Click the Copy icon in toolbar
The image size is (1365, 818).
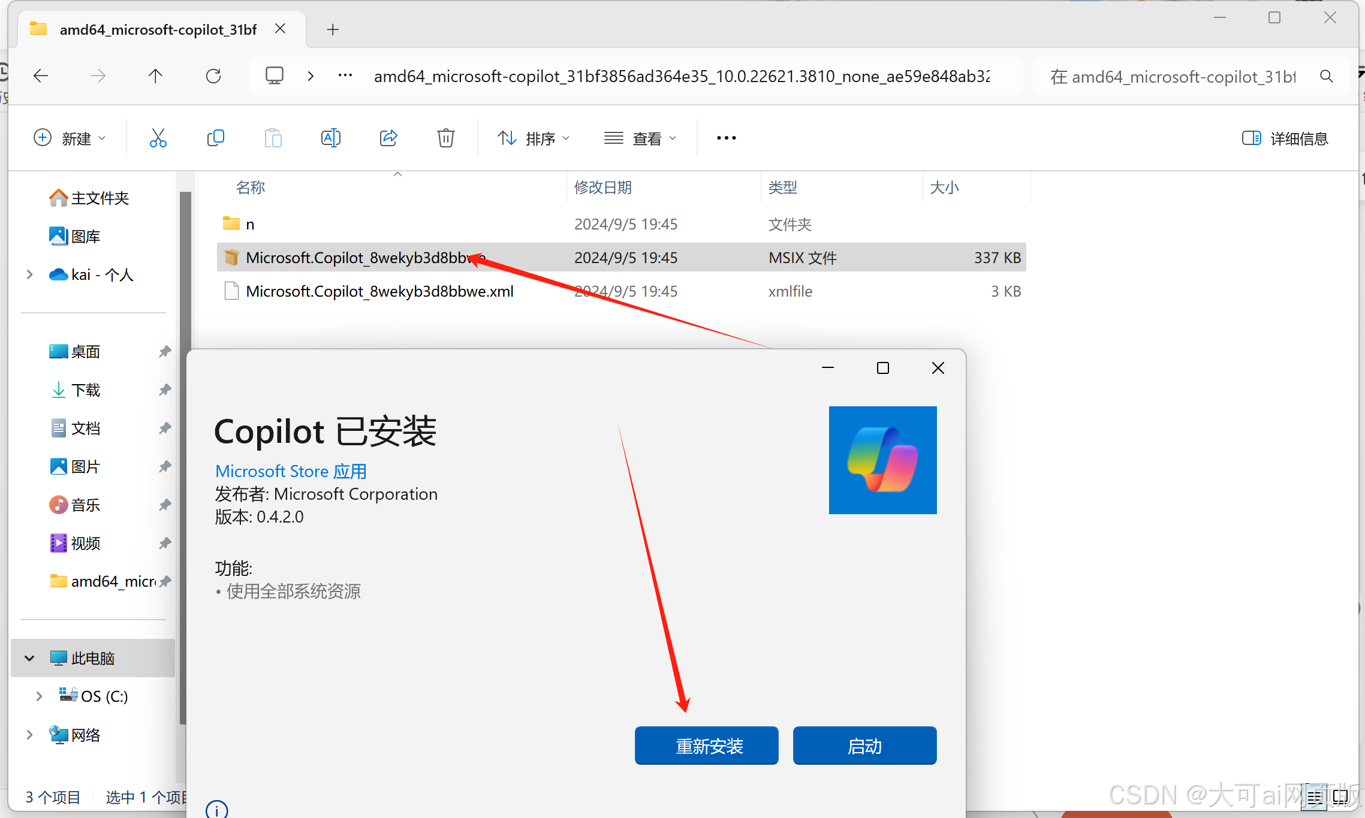(x=216, y=138)
